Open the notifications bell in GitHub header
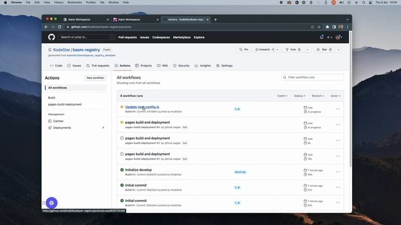Image resolution: width=401 pixels, height=225 pixels. tap(321, 37)
